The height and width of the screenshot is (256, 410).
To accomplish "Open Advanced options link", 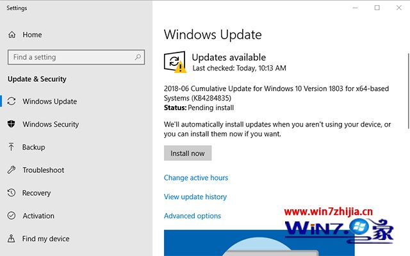I will click(192, 216).
